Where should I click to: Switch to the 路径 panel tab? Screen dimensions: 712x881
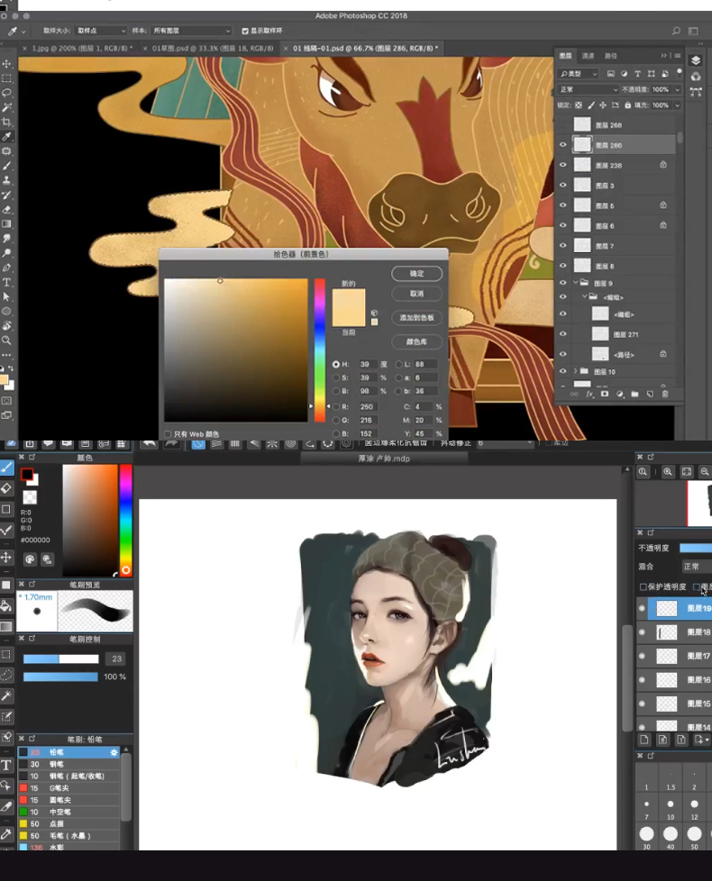(611, 56)
